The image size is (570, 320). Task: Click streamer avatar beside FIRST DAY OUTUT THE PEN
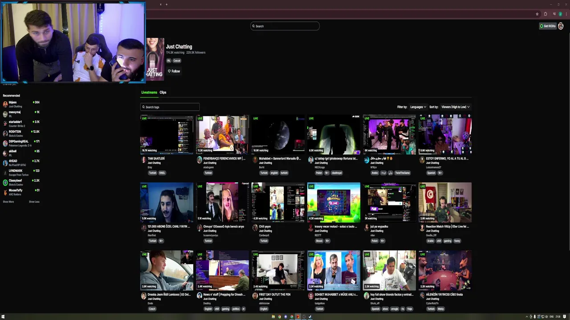[x=255, y=296]
